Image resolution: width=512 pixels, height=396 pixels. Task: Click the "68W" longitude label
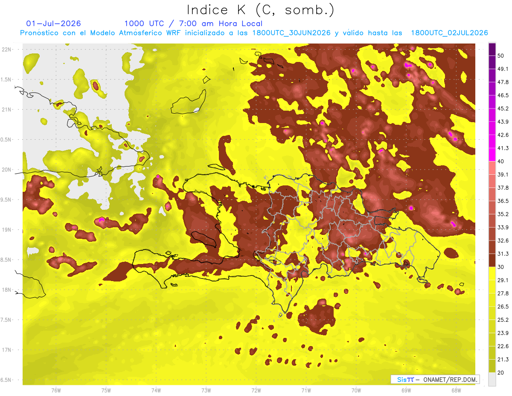pyautogui.click(x=456, y=390)
